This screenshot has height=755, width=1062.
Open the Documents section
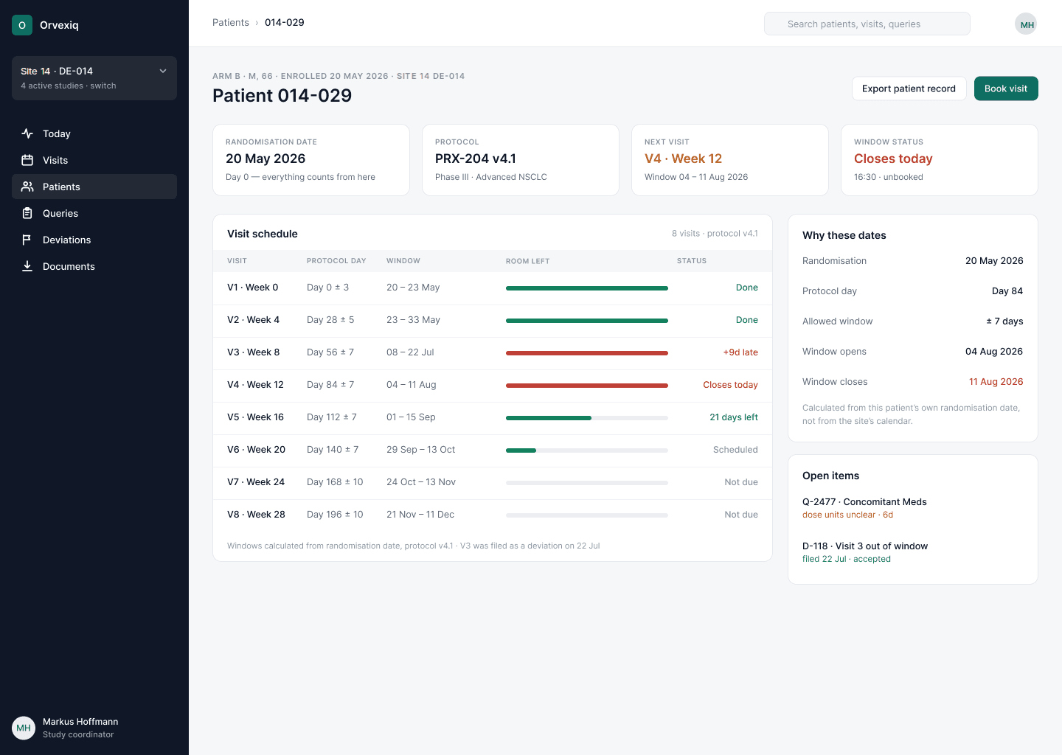[94, 266]
